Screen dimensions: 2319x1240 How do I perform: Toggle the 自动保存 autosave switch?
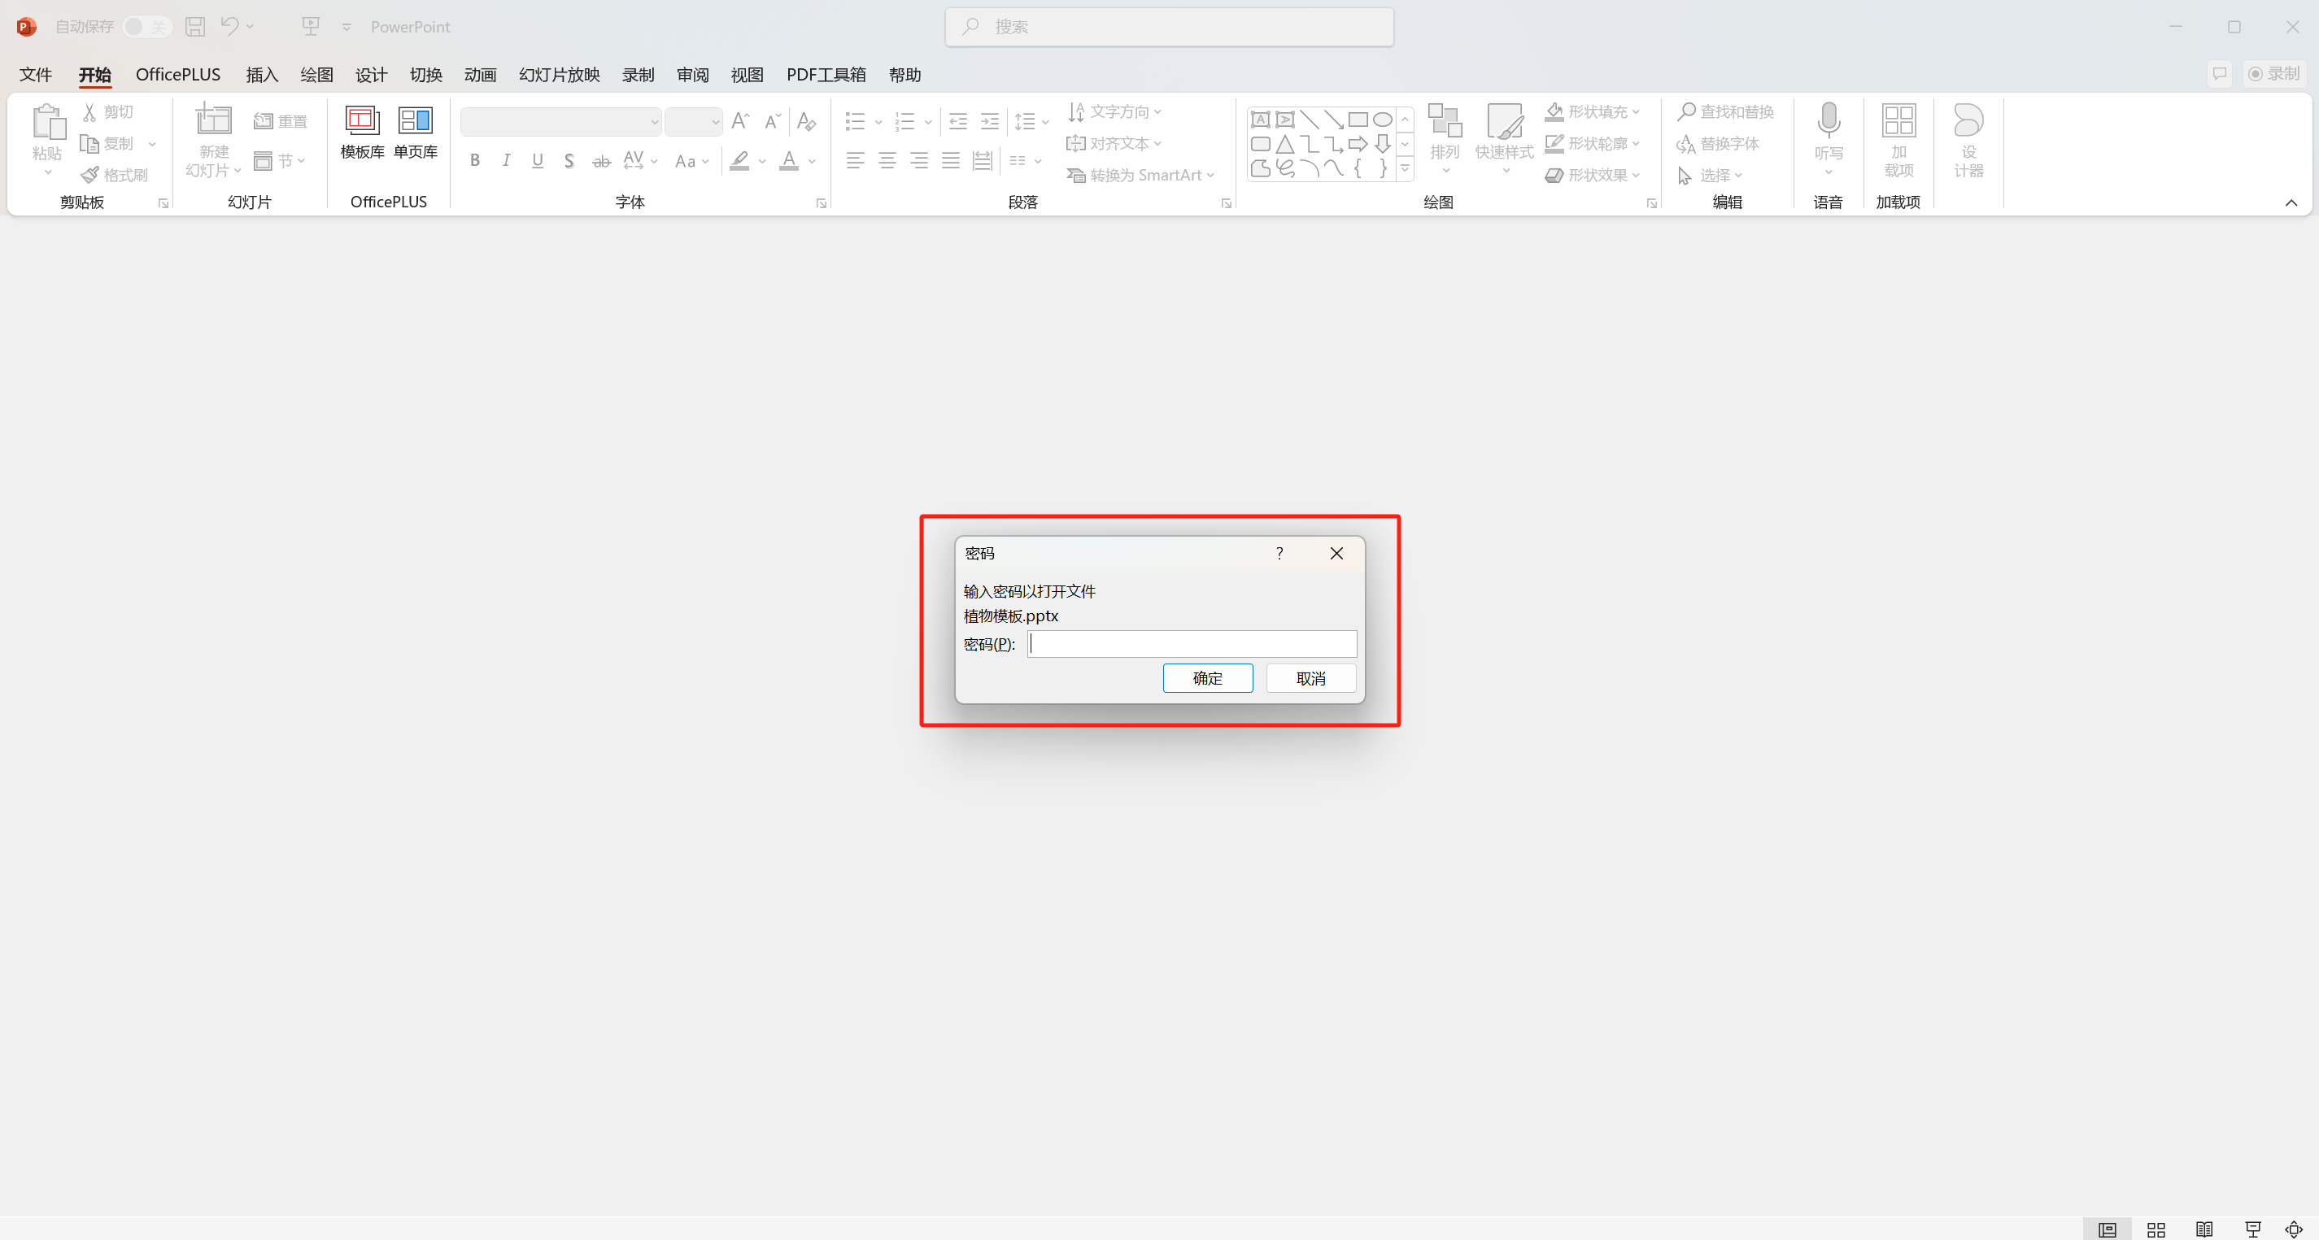[146, 27]
